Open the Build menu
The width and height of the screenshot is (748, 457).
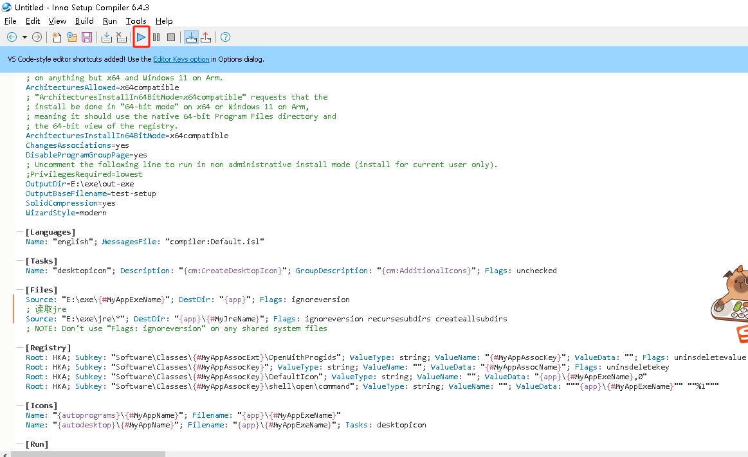[x=84, y=21]
